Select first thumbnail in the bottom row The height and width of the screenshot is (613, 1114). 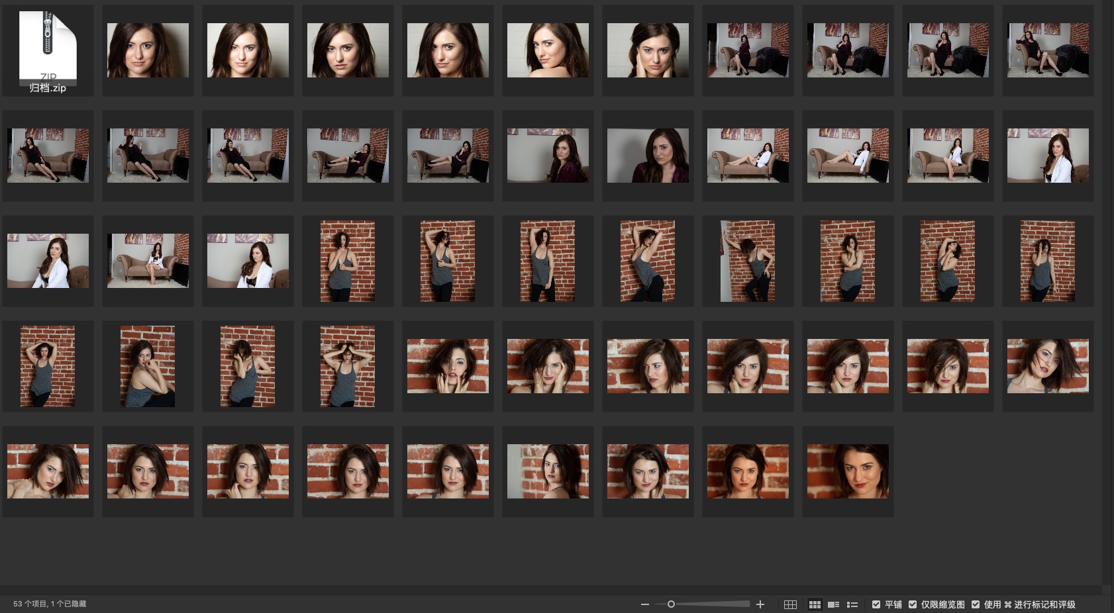pos(48,471)
